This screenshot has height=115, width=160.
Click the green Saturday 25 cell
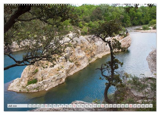click(x=127, y=106)
